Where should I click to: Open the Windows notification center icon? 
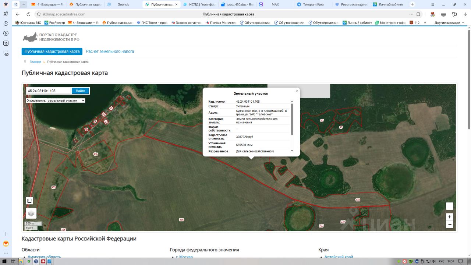(460, 261)
